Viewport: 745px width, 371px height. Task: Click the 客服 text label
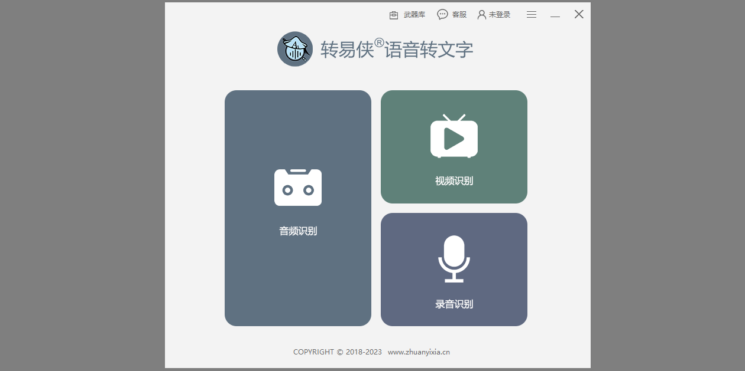click(x=459, y=14)
